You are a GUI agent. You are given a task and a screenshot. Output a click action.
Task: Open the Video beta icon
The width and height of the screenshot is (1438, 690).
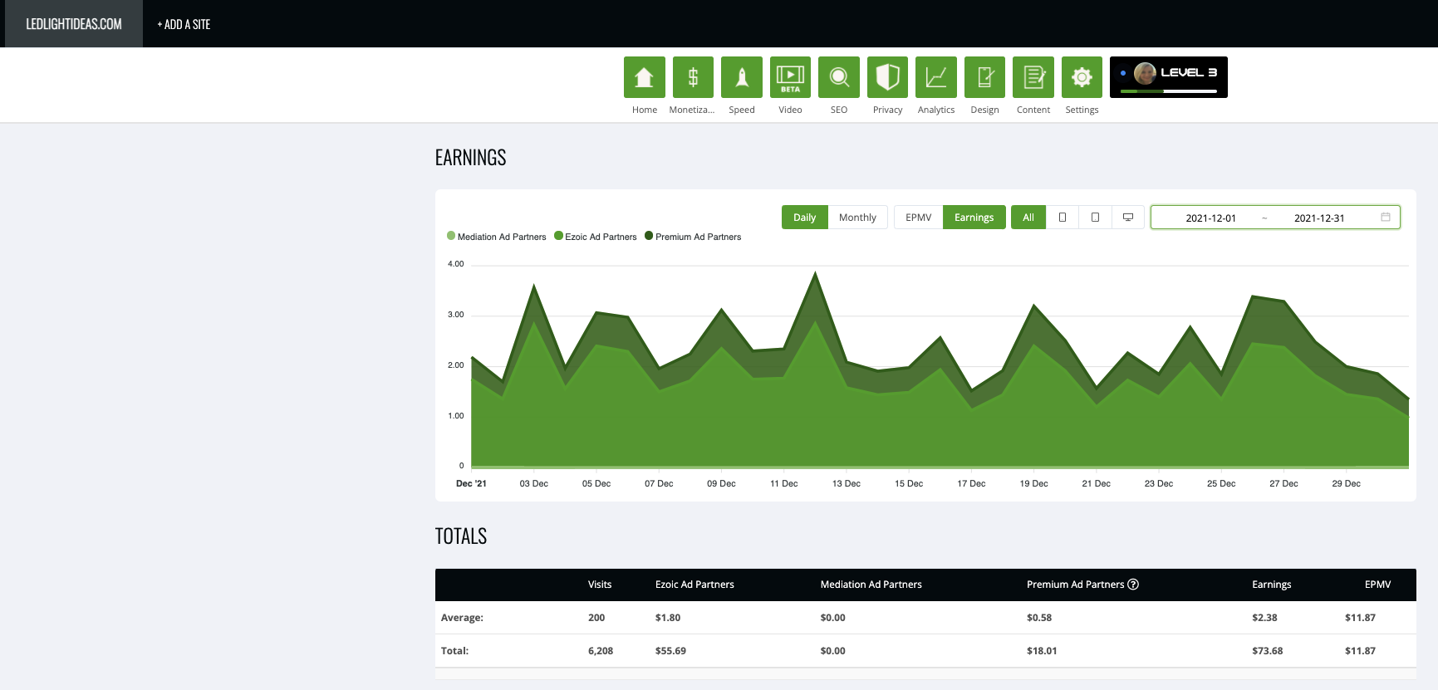(790, 77)
